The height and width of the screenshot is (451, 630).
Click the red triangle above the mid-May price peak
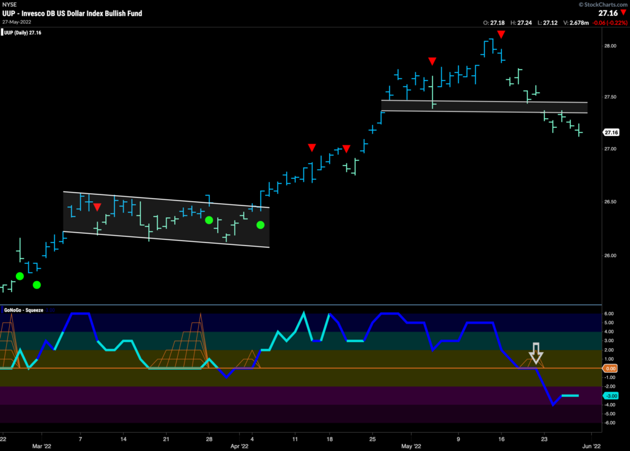(501, 34)
